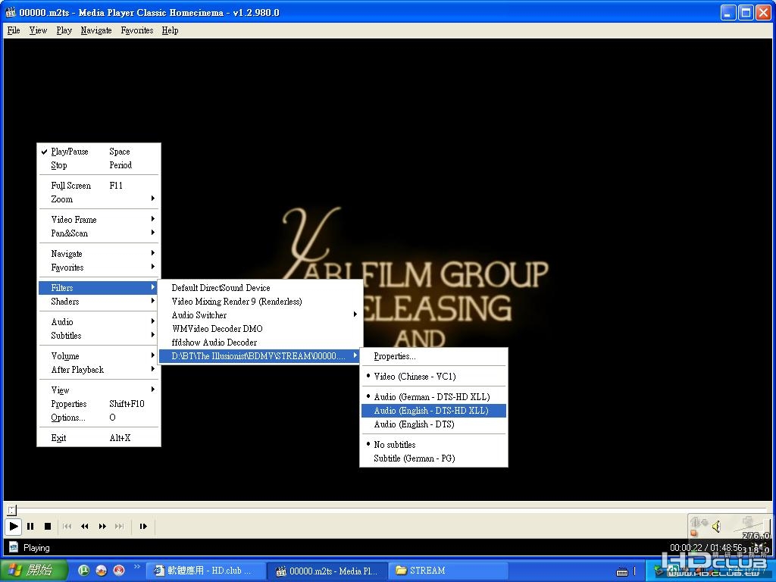The width and height of the screenshot is (776, 582).
Task: Click the red quick launch icon
Action: [x=119, y=571]
